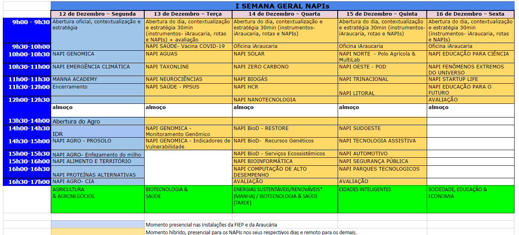Select the 'NAPI AGRO - PROSOLO' cell

[x=98, y=144]
